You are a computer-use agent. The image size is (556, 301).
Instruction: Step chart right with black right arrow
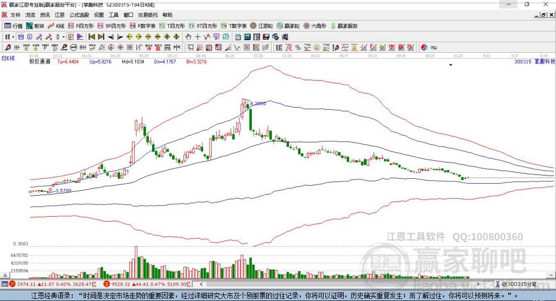point(120,37)
